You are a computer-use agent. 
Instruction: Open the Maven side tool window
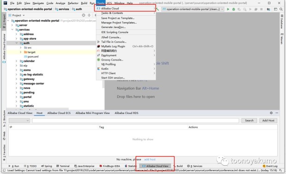click(282, 39)
